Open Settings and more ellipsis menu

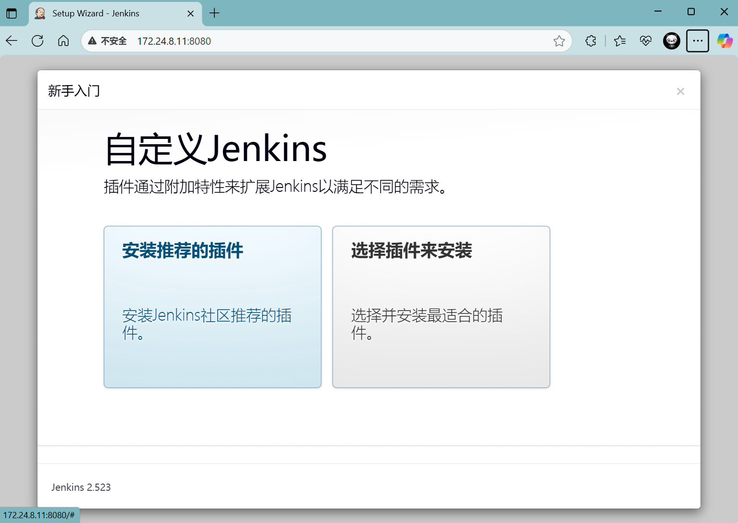698,41
